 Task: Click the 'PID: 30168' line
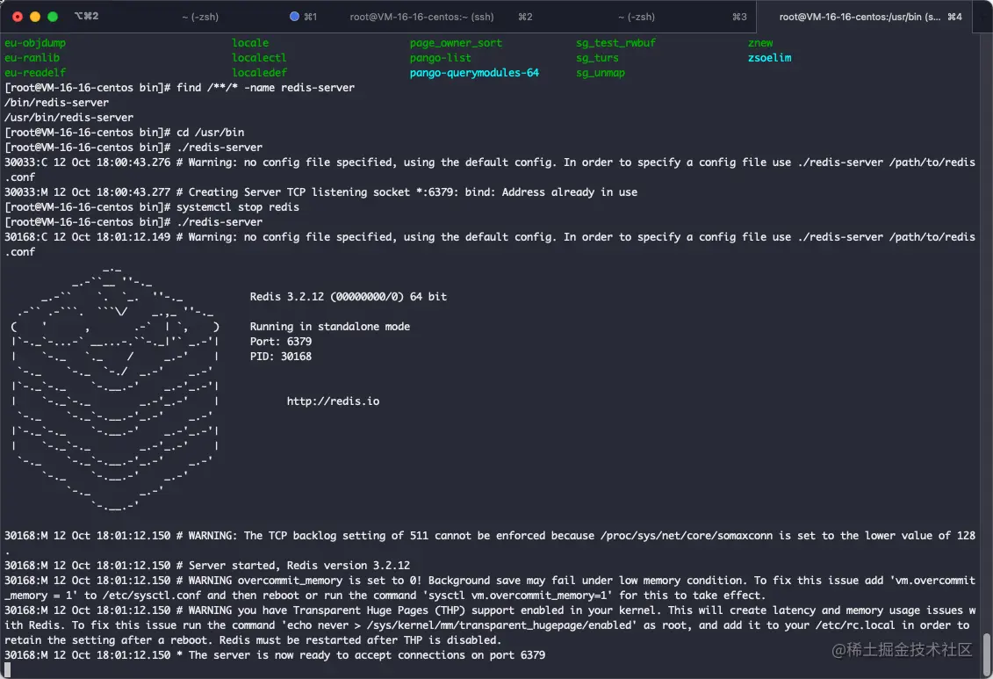point(281,356)
